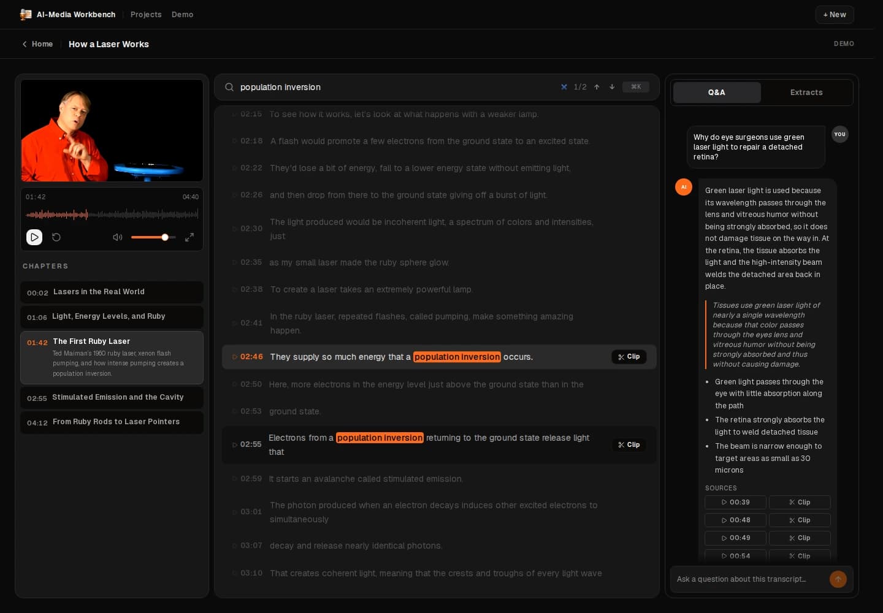Play source timestamp 00:48
This screenshot has width=883, height=613.
[x=736, y=520]
